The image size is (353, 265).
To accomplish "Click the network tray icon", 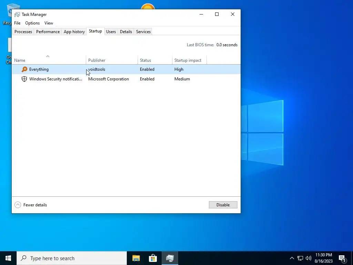I will tap(300, 258).
